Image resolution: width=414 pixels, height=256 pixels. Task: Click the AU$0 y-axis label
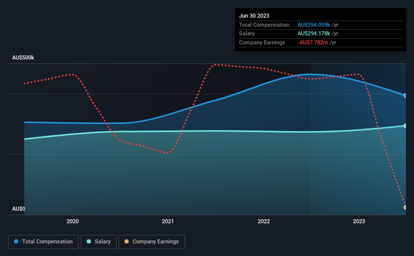pyautogui.click(x=19, y=209)
